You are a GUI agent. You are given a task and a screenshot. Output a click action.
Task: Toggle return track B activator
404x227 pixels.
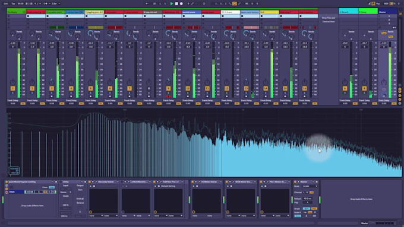[x=364, y=88]
